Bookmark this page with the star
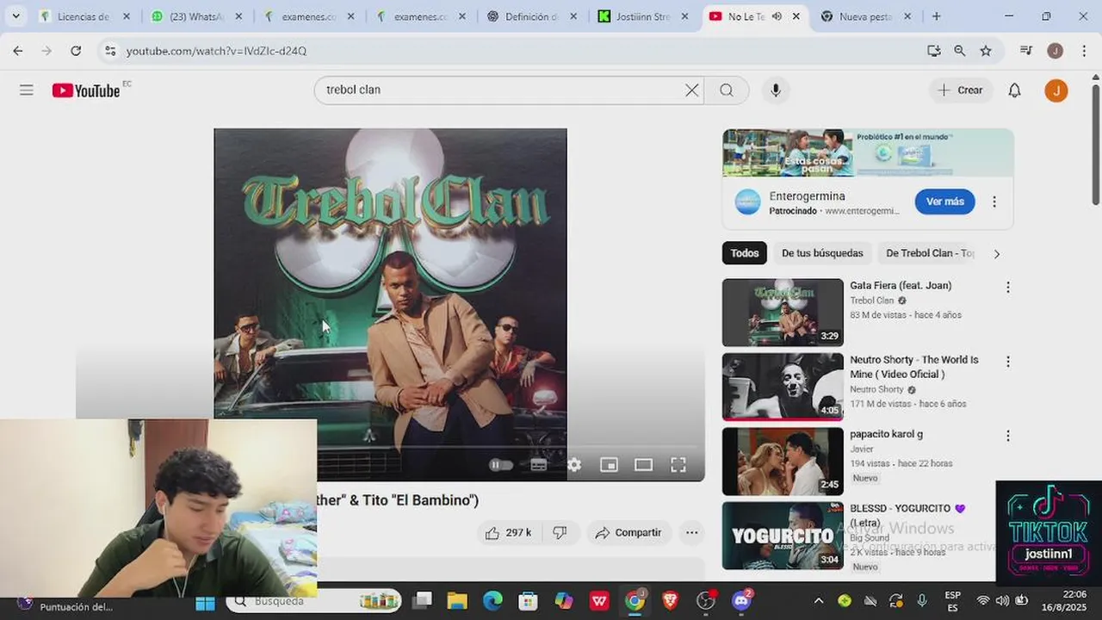Image resolution: width=1102 pixels, height=620 pixels. [x=986, y=51]
